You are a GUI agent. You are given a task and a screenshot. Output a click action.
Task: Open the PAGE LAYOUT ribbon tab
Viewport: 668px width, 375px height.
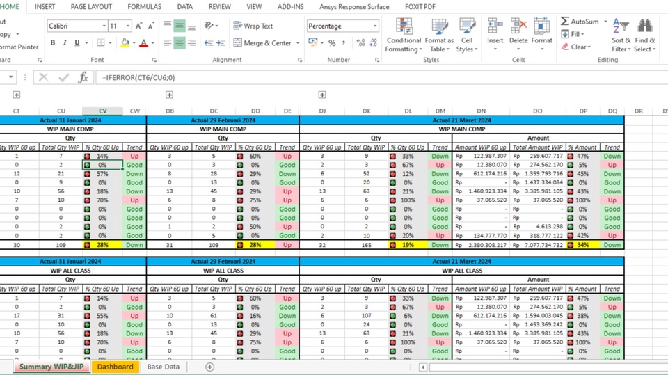[x=91, y=7]
